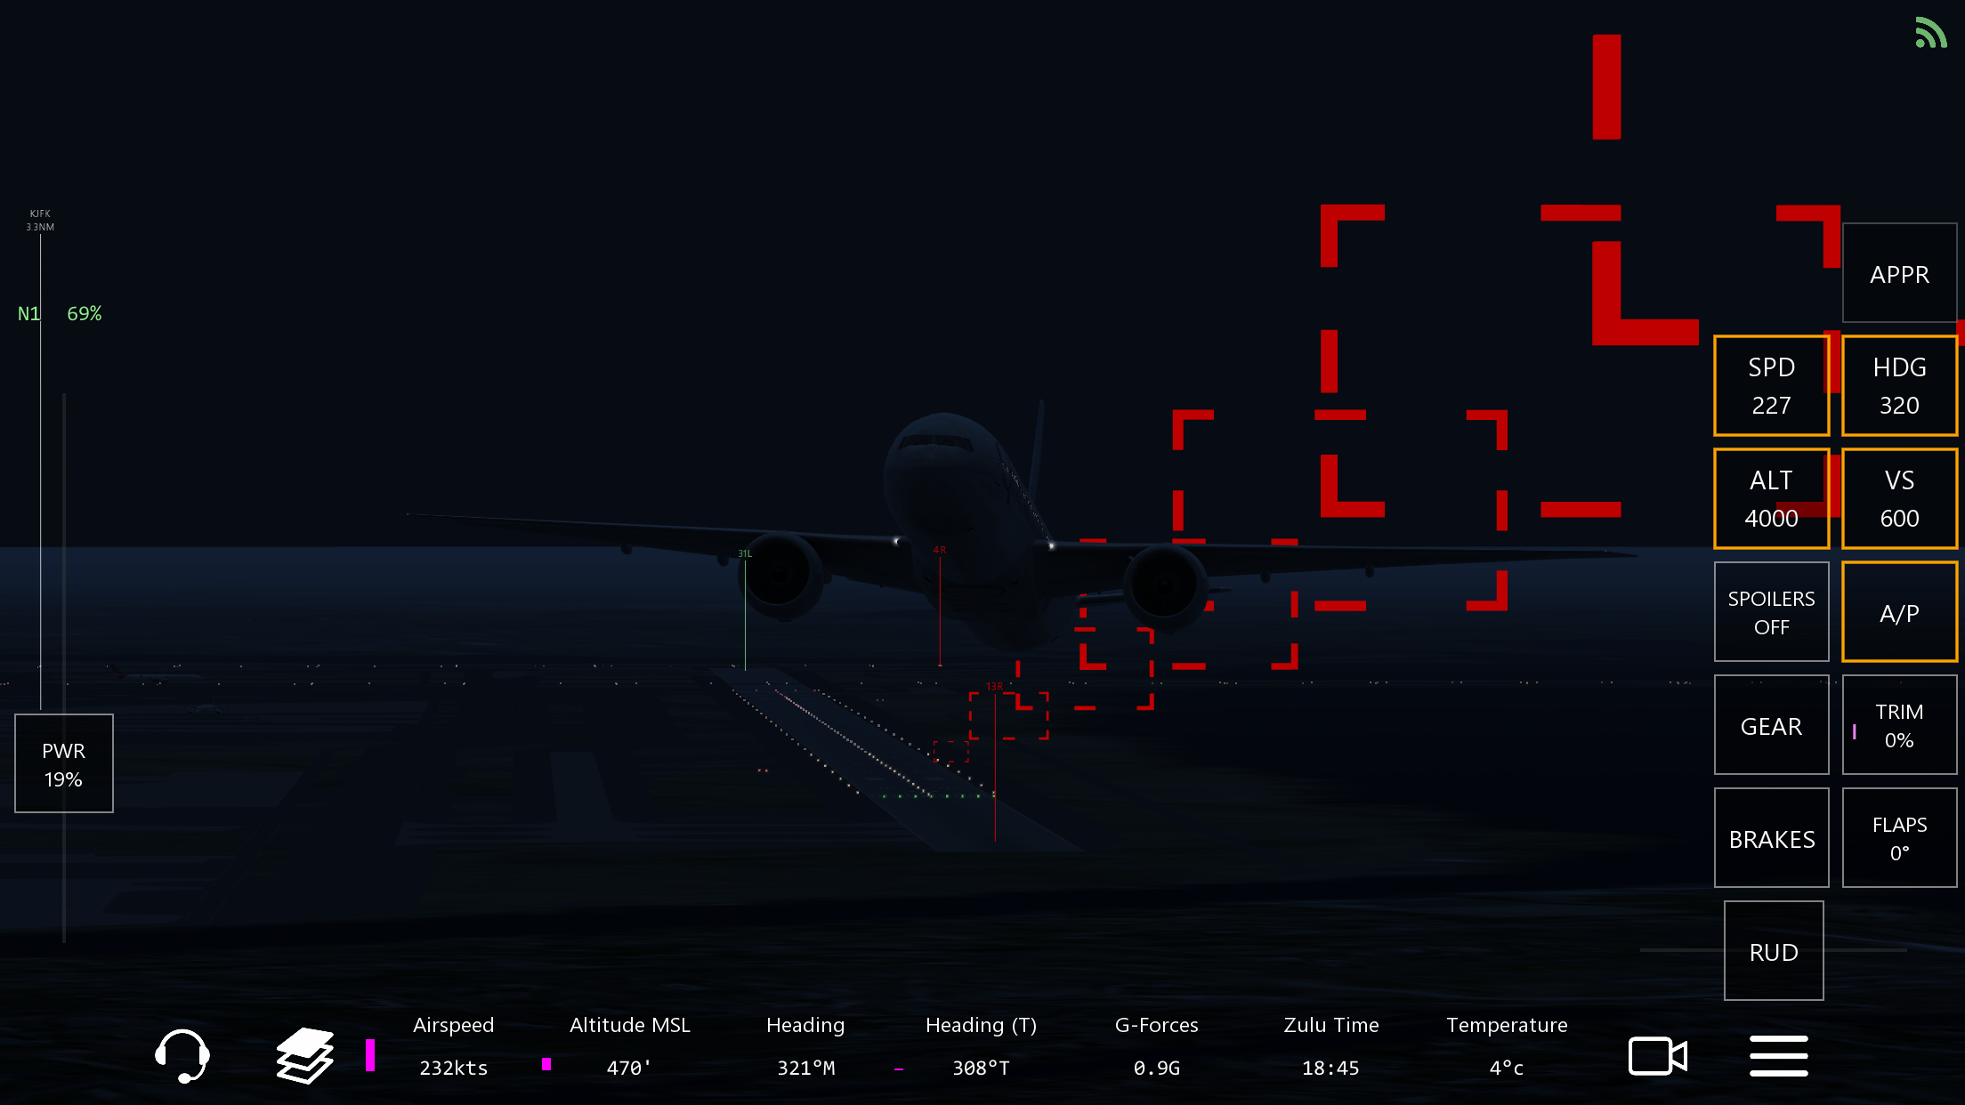The width and height of the screenshot is (1965, 1105).
Task: Toggle the A/P autopilot button
Action: 1899,613
